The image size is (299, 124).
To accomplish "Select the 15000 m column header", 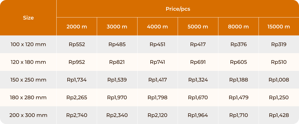I will pyautogui.click(x=279, y=27).
